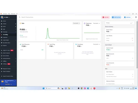138x103 pixels.
Task: Click the Purchase cart icon in sidebar
Action: [x=2, y=32]
